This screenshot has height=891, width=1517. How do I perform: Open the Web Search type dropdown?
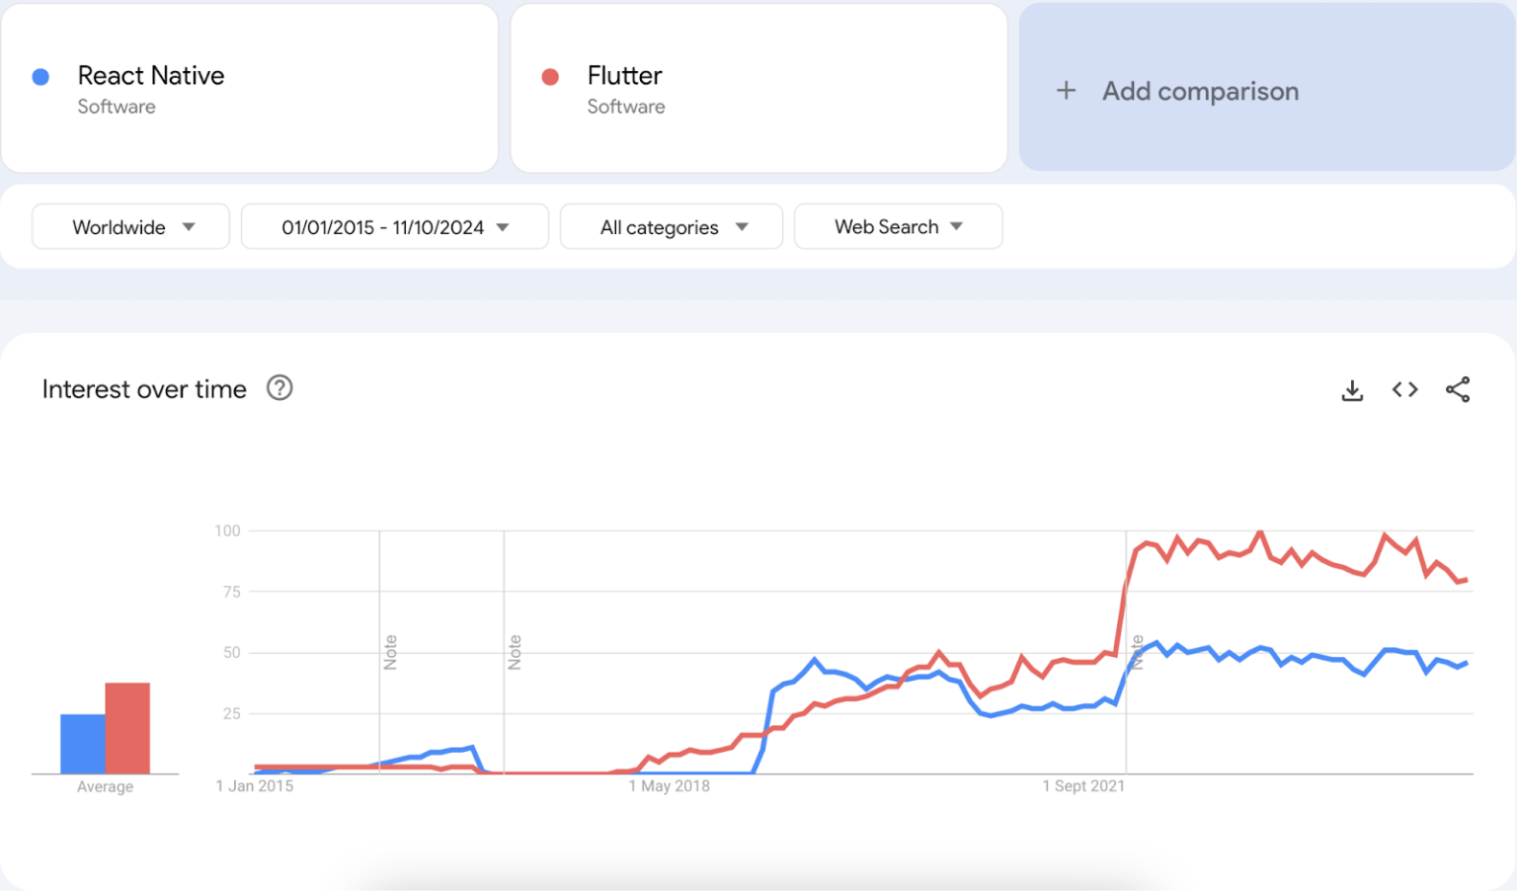(x=898, y=226)
